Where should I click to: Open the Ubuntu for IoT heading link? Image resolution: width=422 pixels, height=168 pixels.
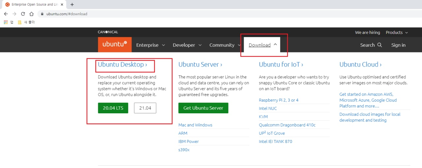point(281,65)
